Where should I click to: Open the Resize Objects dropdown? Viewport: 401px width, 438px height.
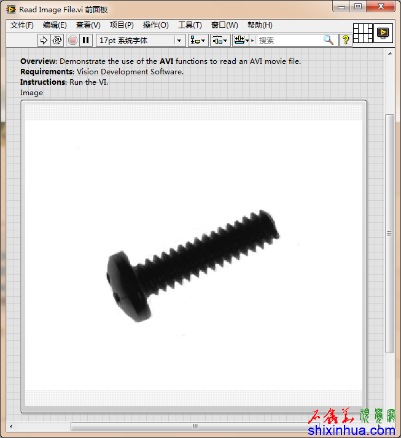241,40
